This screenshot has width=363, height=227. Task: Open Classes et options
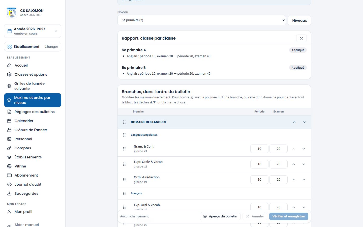click(33, 74)
